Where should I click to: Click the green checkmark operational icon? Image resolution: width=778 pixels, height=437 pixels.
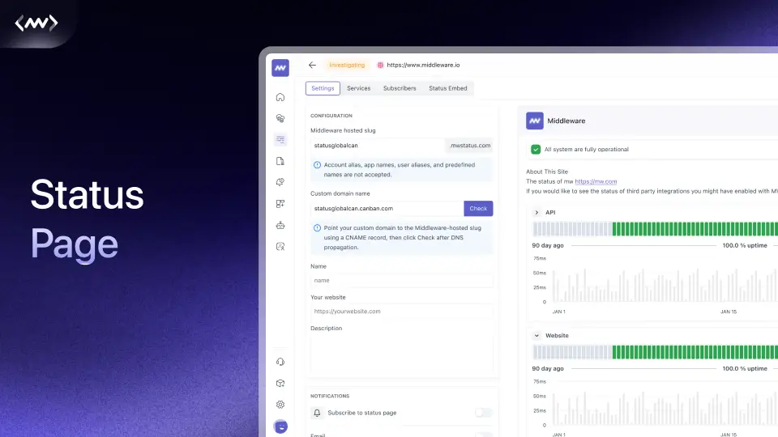(536, 149)
